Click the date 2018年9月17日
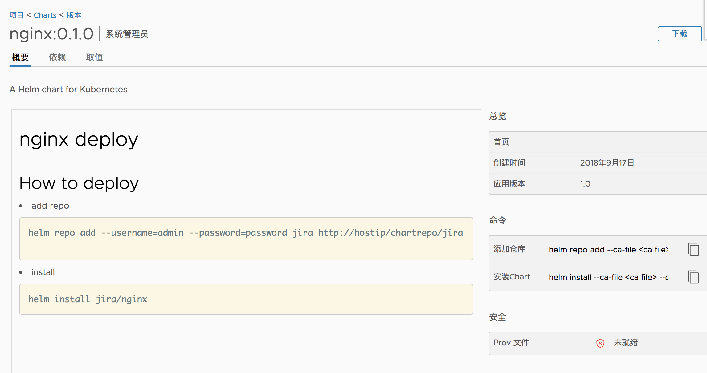The height and width of the screenshot is (373, 707). click(x=607, y=163)
